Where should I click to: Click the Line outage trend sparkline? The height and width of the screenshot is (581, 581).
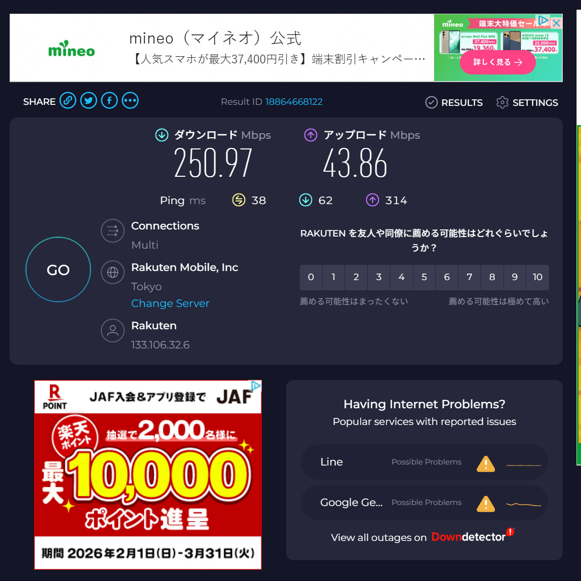point(524,465)
